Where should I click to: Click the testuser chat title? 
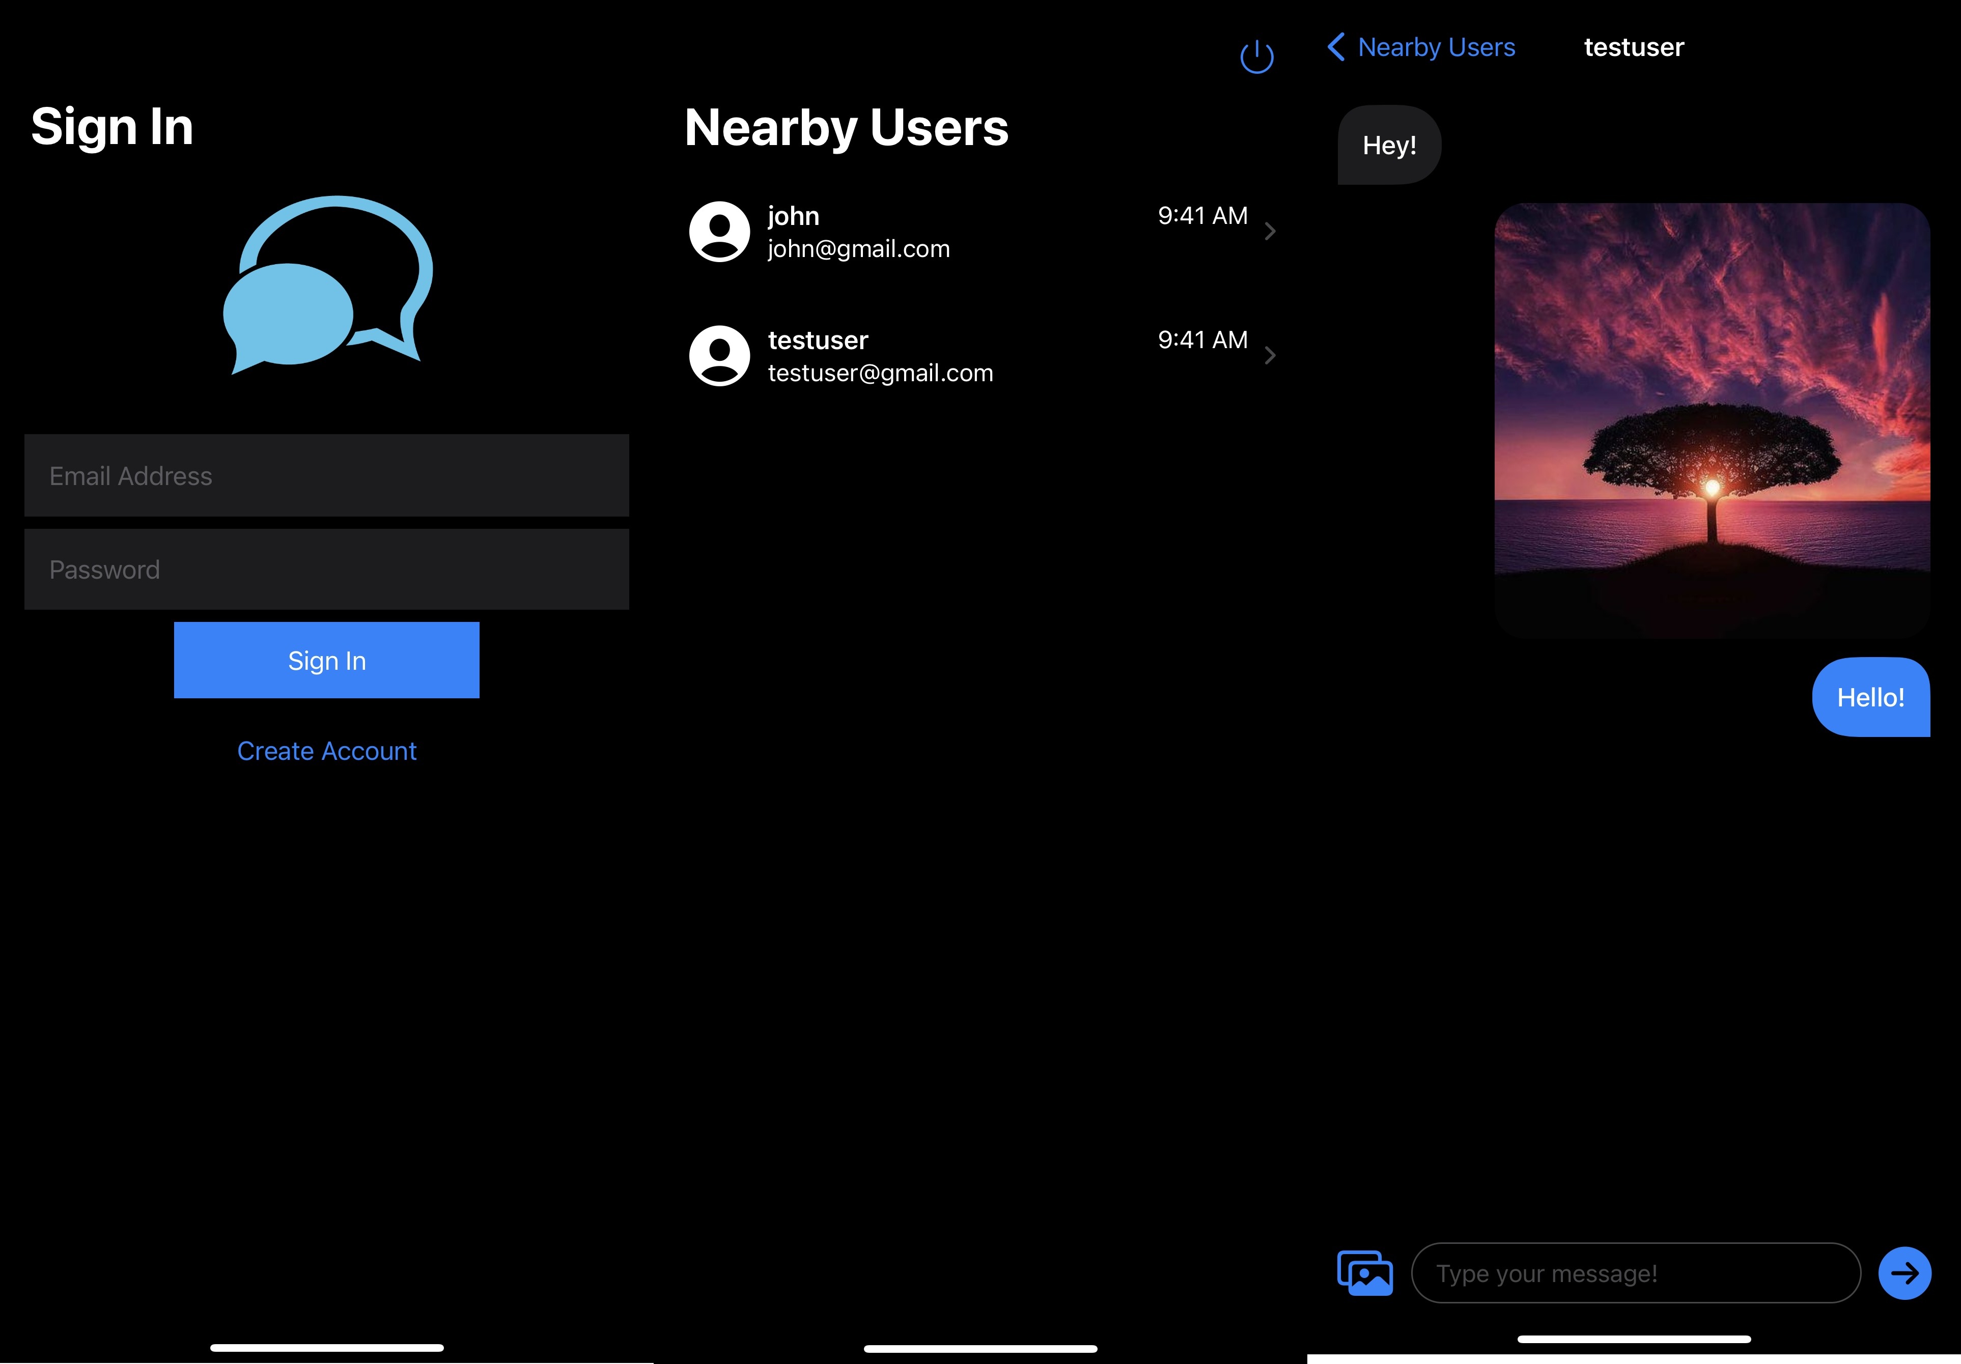click(1634, 47)
